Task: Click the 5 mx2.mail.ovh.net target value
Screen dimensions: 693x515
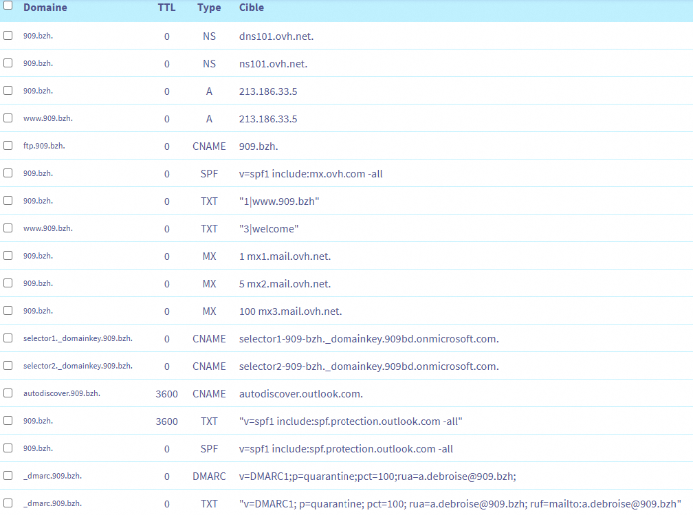Action: click(285, 283)
